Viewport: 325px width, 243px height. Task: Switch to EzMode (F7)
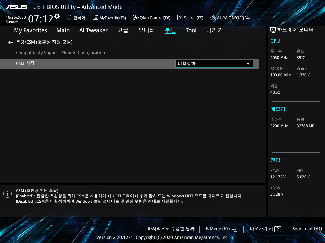(218, 229)
